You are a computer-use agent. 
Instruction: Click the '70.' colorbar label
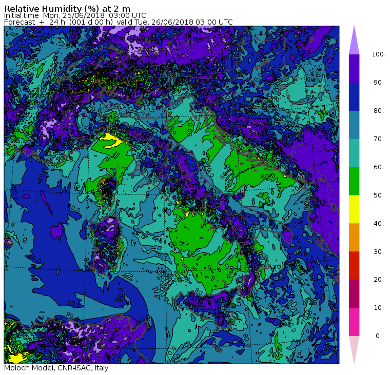tap(379, 139)
